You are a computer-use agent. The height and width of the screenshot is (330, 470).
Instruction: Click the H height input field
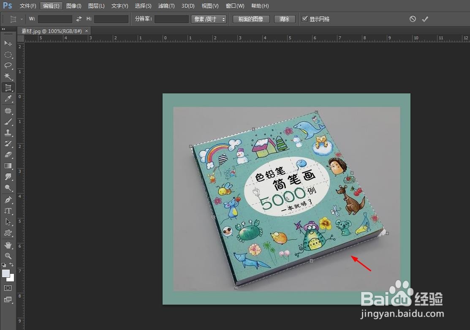[x=111, y=19]
